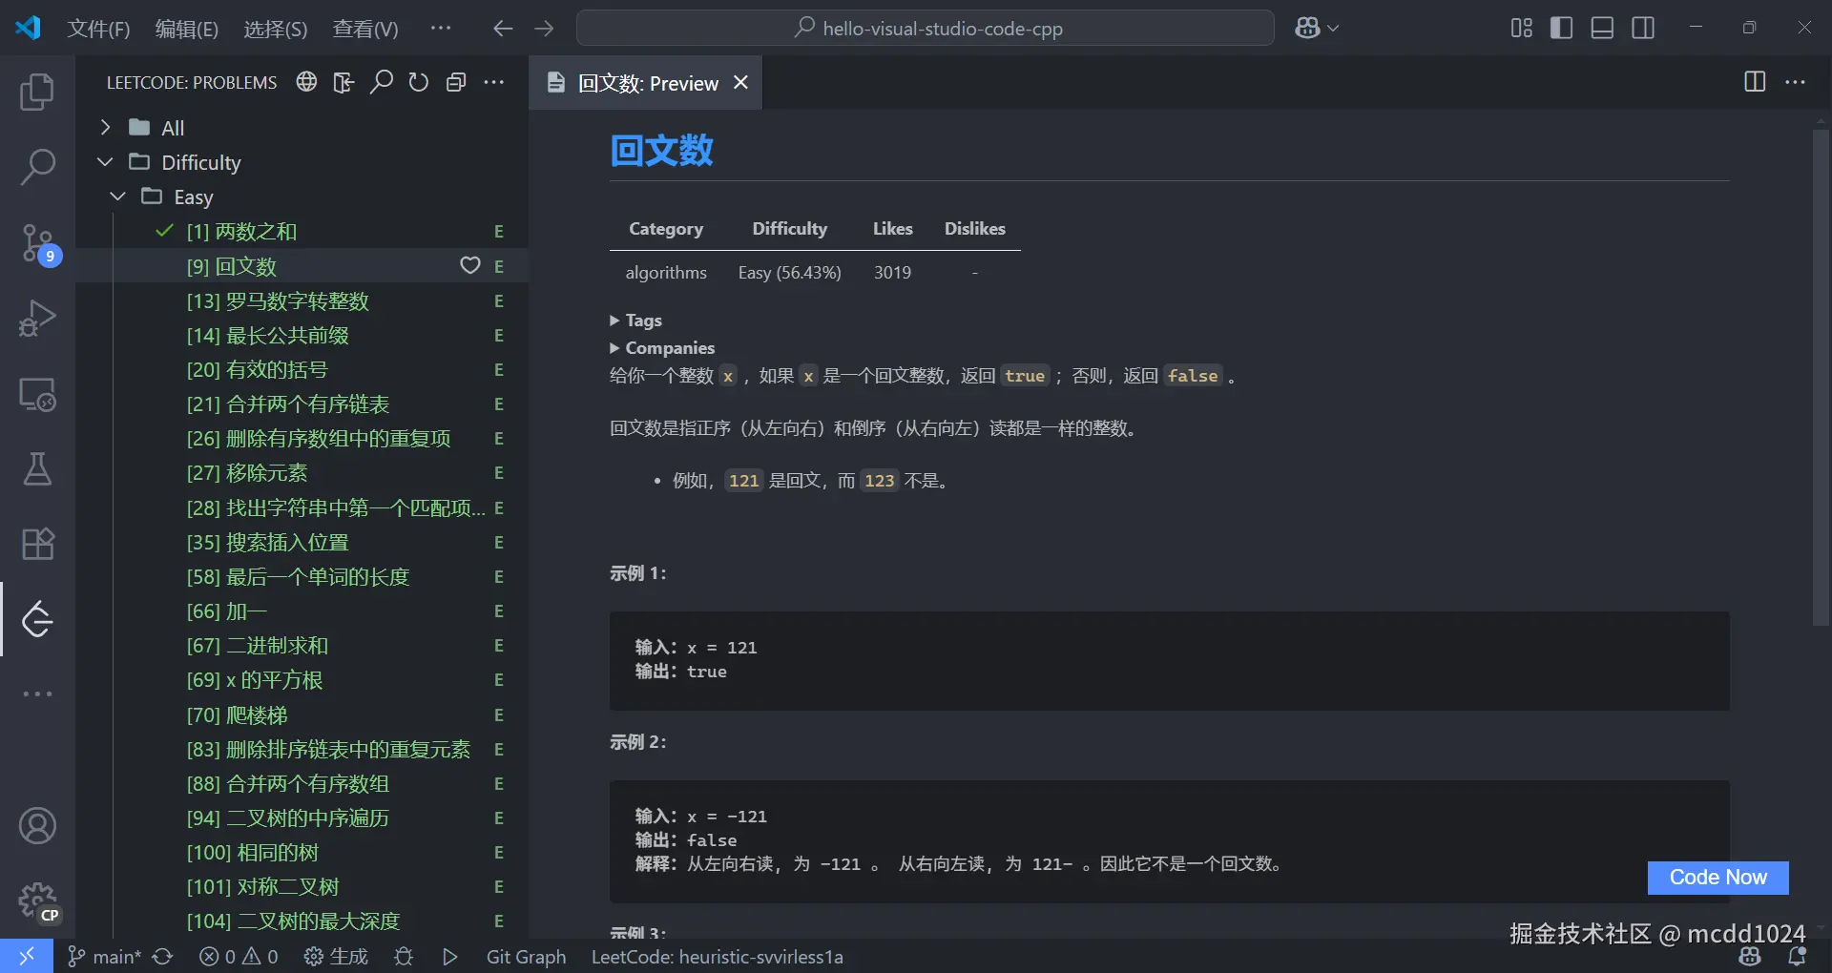Open Copilot dropdown arrow in title bar
1832x973 pixels.
[1334, 29]
